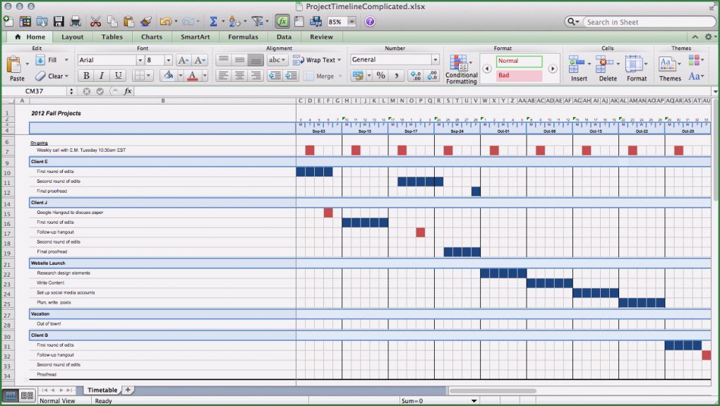The width and height of the screenshot is (720, 406).
Task: Open General number format dropdown
Action: (435, 60)
